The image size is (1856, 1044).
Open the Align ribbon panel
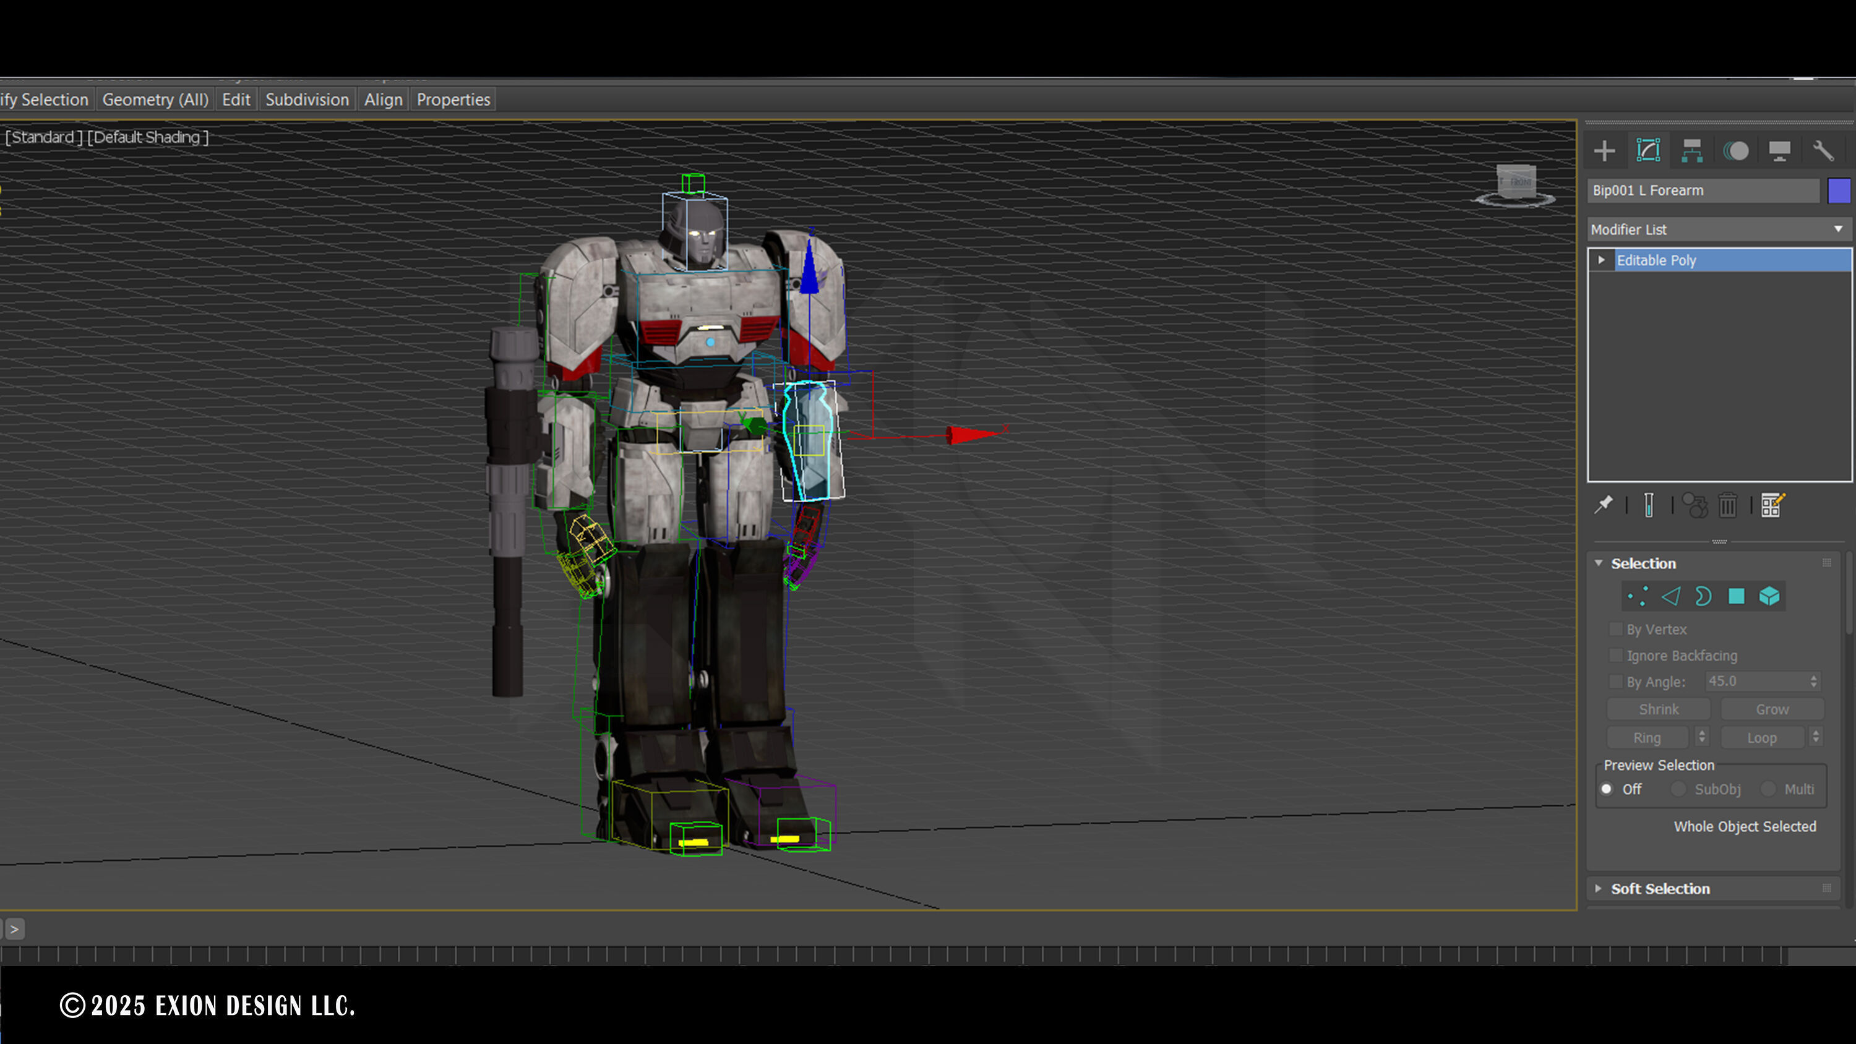pos(384,100)
